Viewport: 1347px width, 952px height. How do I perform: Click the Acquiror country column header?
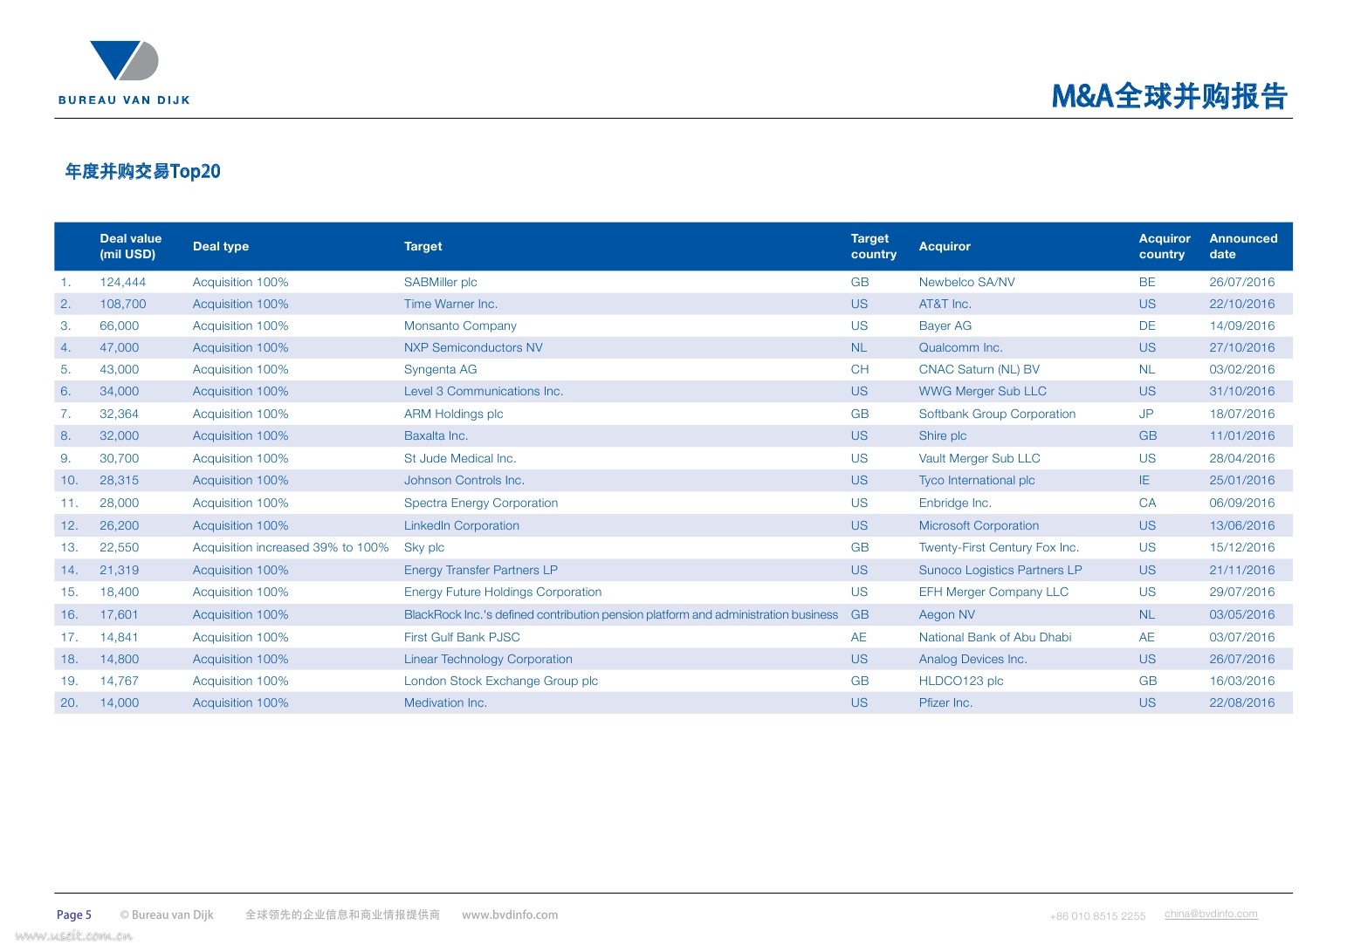(x=1164, y=246)
